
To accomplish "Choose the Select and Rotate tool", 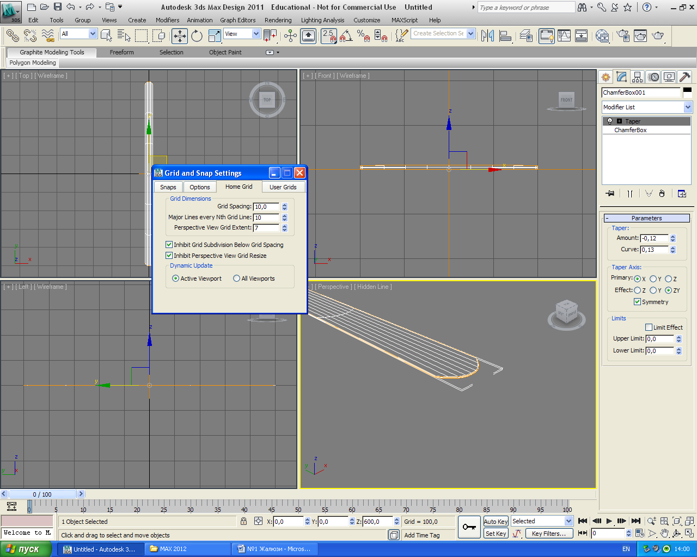I will 197,36.
